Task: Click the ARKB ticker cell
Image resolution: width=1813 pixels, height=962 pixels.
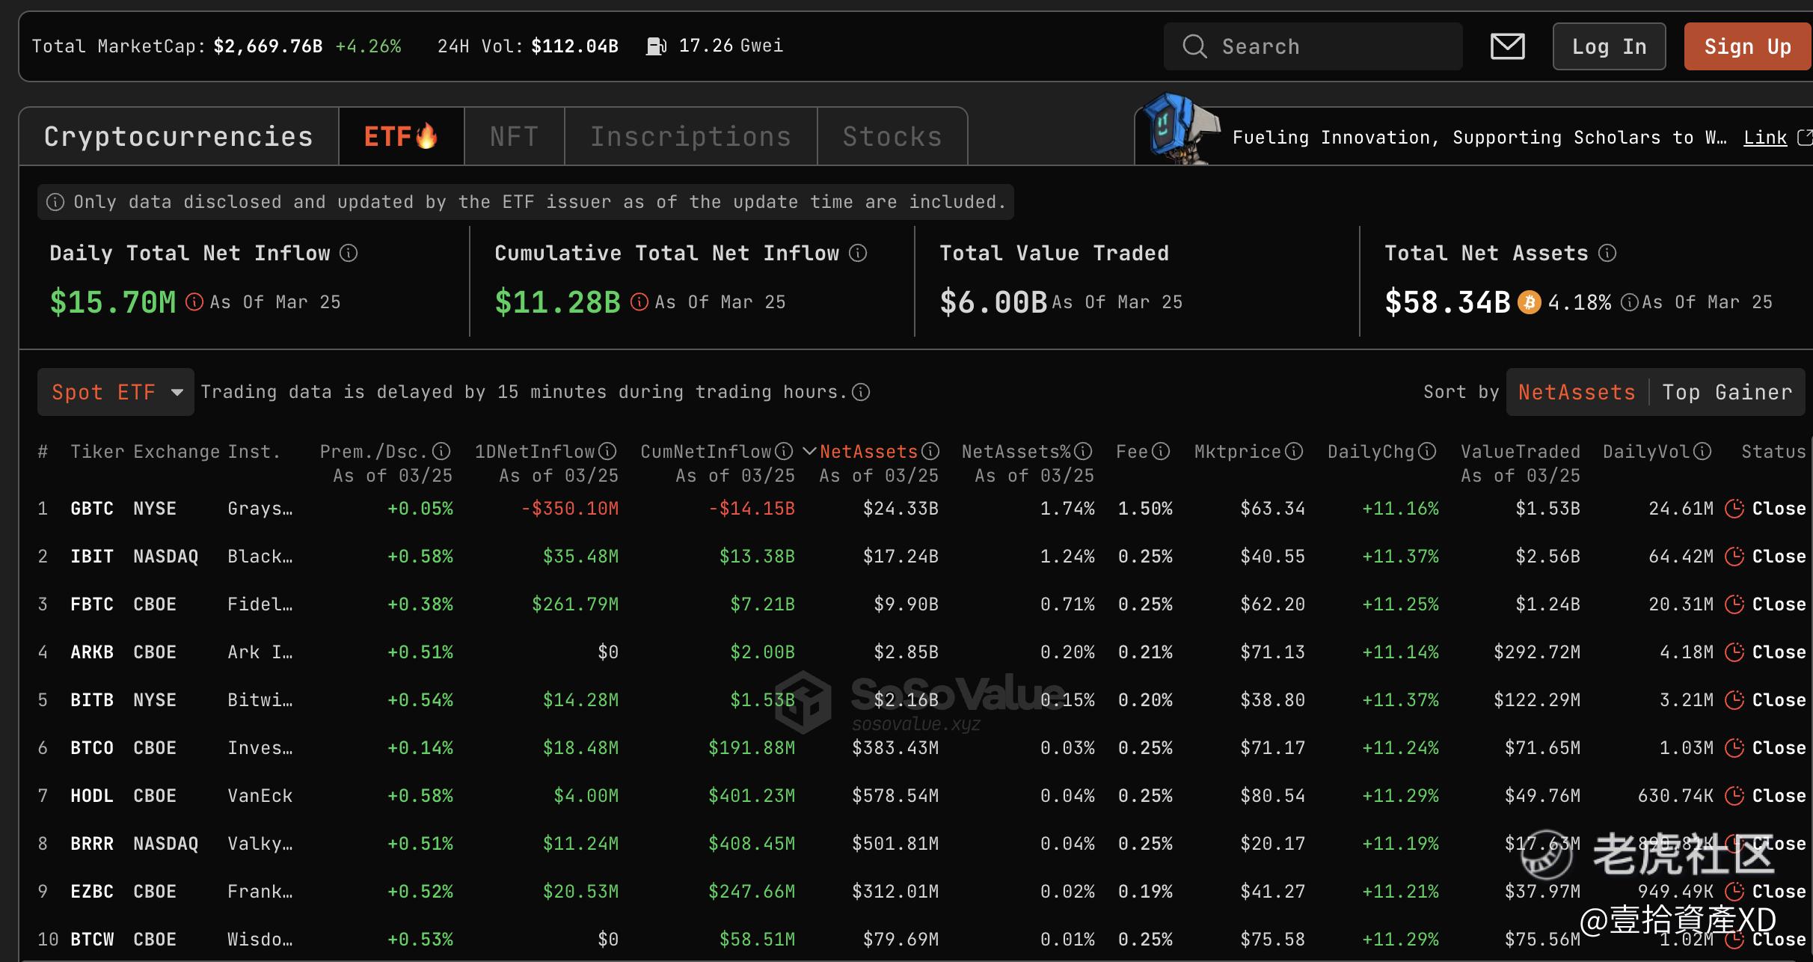Action: (92, 652)
